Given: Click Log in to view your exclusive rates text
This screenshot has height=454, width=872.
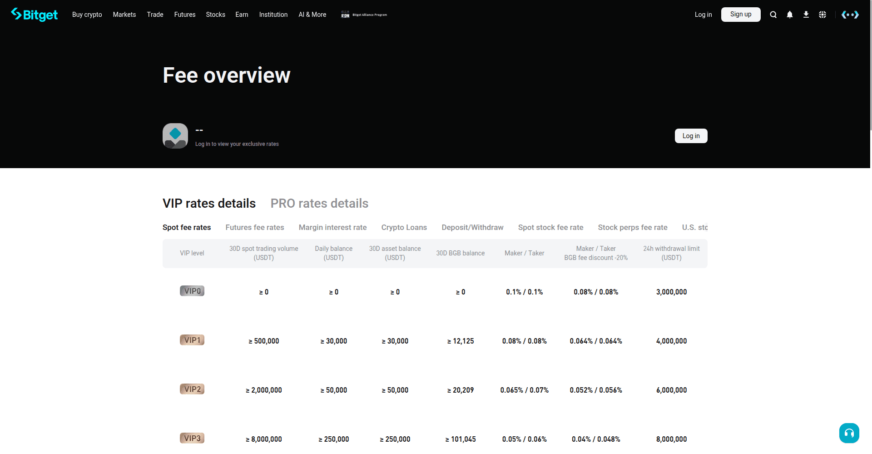Looking at the screenshot, I should click(237, 144).
